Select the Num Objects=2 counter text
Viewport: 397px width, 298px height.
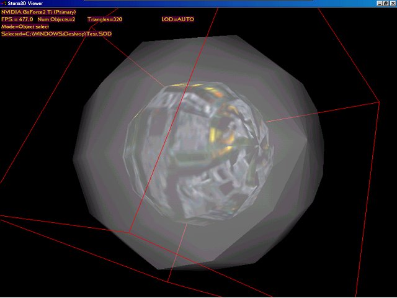[x=56, y=19]
